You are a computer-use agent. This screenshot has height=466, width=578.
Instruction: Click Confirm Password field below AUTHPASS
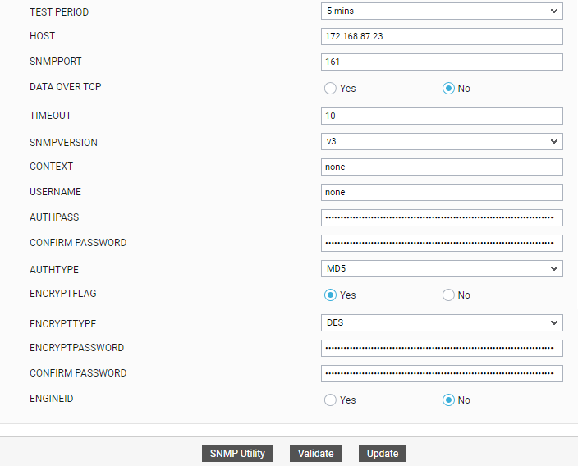point(442,244)
